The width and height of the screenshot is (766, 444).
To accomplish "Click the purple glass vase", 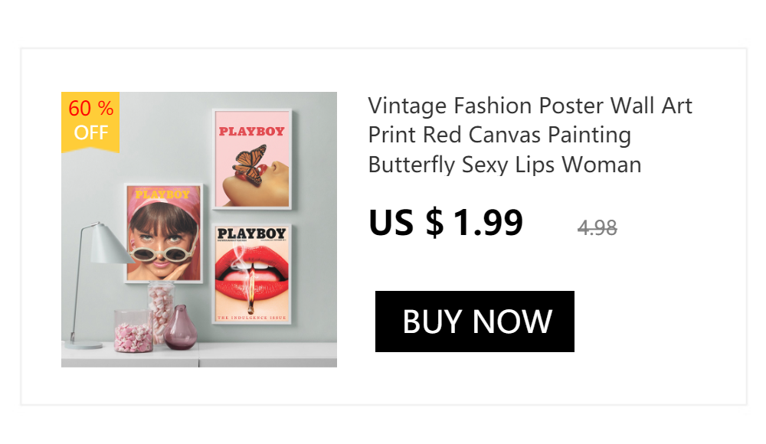I will pos(181,329).
